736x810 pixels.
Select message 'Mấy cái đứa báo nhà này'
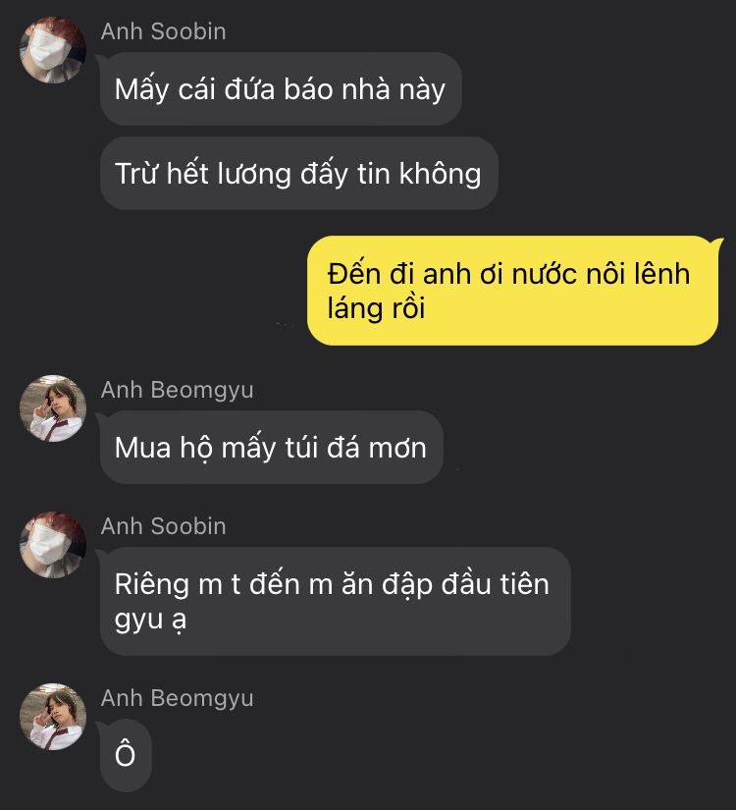pyautogui.click(x=281, y=88)
